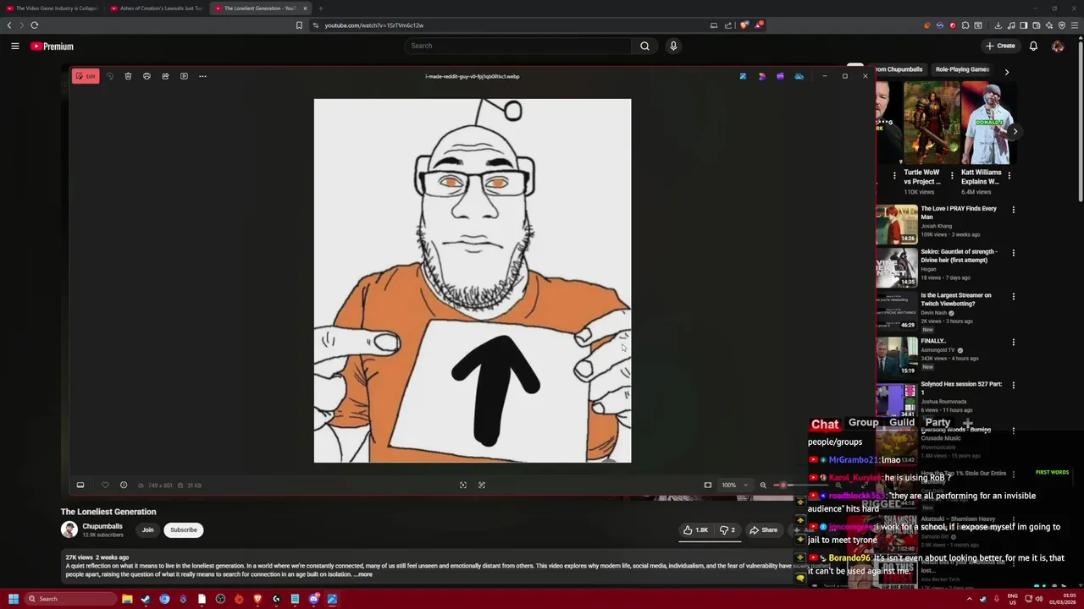Open the Windows Start menu
1084x609 pixels.
pos(13,599)
